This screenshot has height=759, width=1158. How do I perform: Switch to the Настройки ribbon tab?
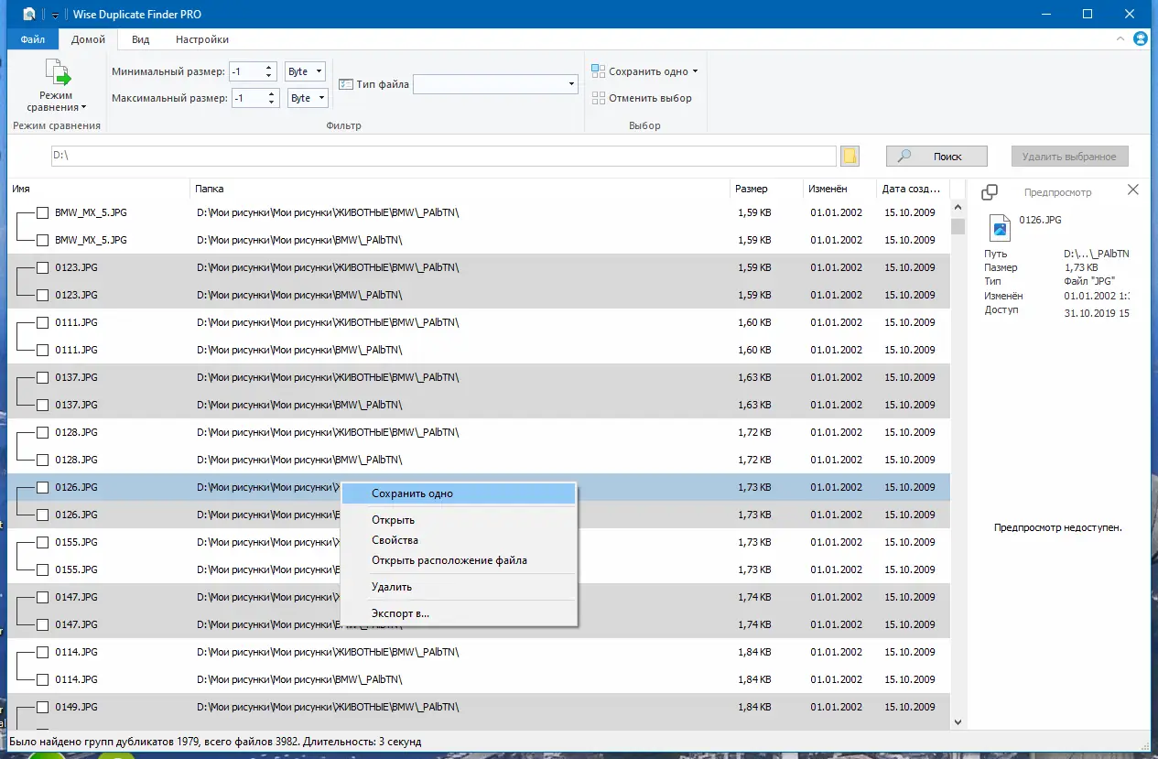202,39
